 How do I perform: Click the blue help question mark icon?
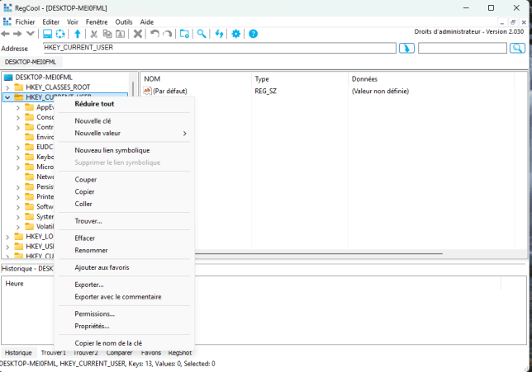point(254,34)
